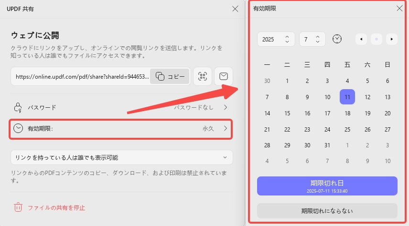Click ファイルの共有を停止 link
Image resolution: width=409 pixels, height=226 pixels.
(x=56, y=208)
